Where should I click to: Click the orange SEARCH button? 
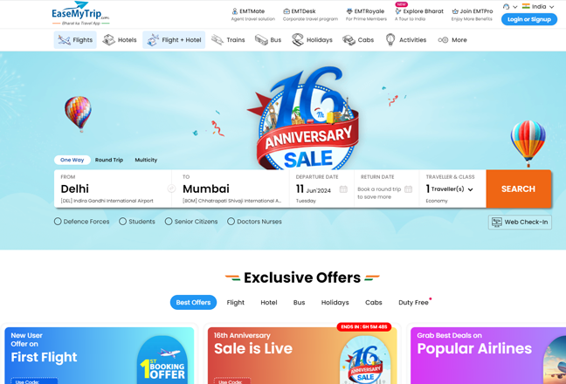[x=518, y=189]
